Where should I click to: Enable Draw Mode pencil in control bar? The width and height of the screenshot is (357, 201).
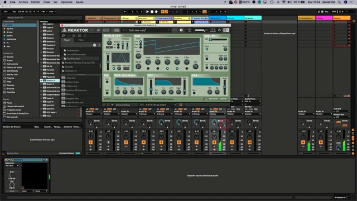(319, 12)
